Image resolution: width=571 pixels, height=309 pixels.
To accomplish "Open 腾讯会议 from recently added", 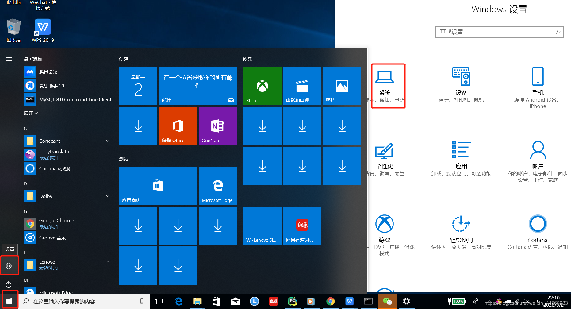I will point(67,72).
